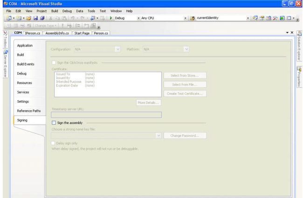The image size is (303, 198).
Task: Click the Select from File button
Action: pyautogui.click(x=185, y=85)
